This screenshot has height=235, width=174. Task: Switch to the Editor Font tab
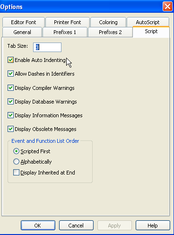click(x=24, y=22)
